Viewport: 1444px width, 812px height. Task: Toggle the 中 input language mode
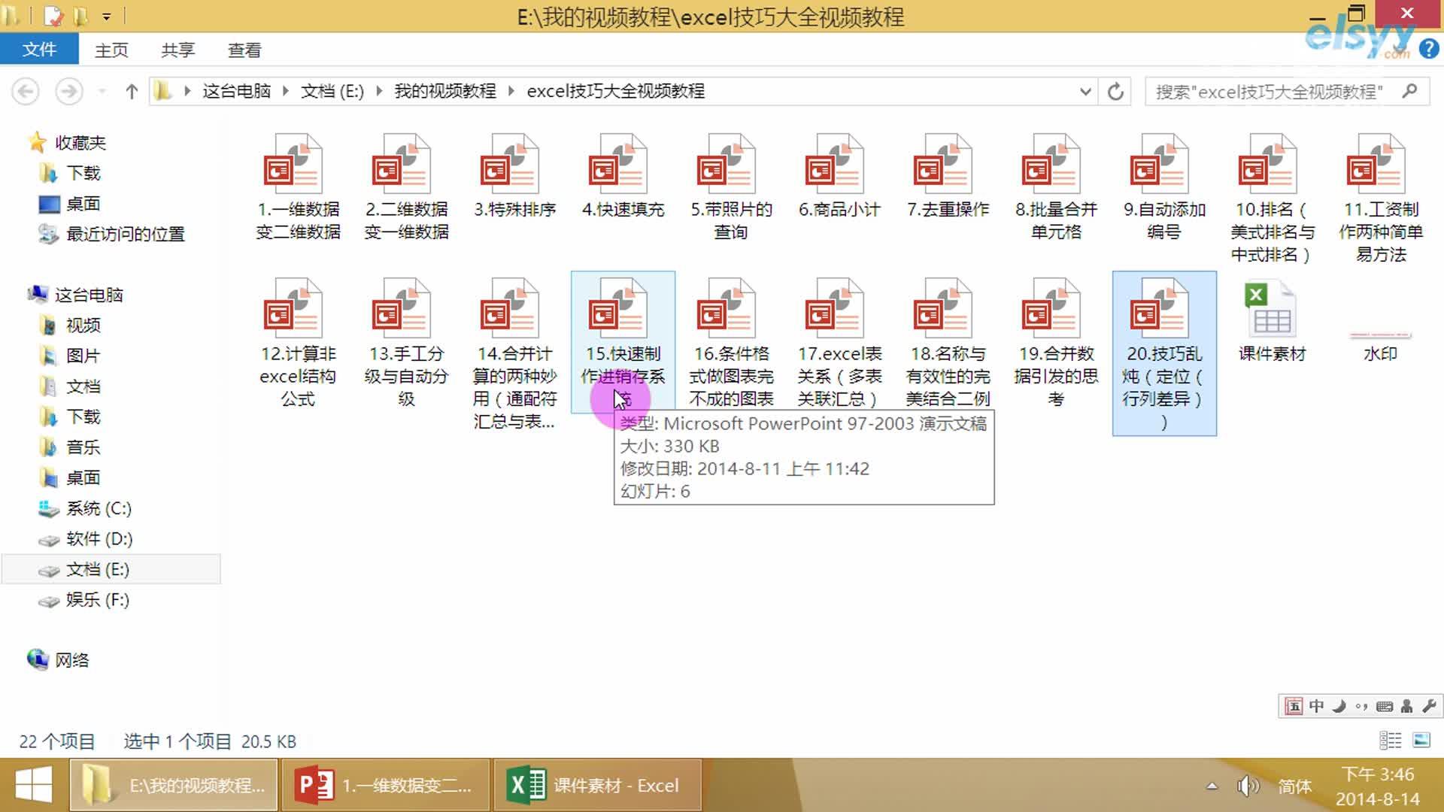click(1316, 706)
